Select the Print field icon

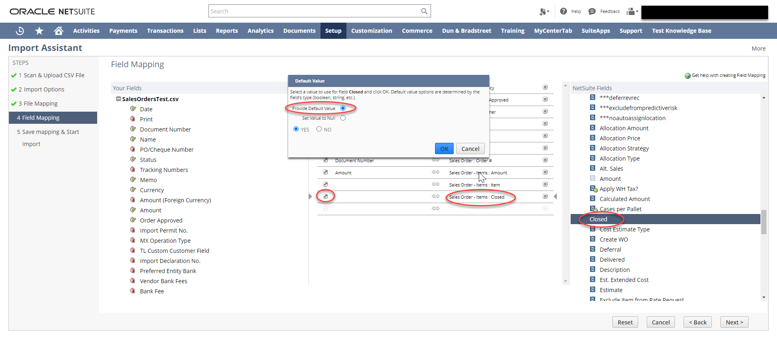(x=133, y=119)
